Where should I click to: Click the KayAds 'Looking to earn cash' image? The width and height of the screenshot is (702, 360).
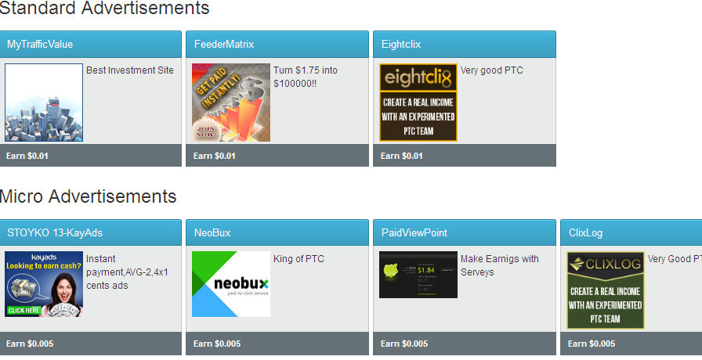click(44, 284)
